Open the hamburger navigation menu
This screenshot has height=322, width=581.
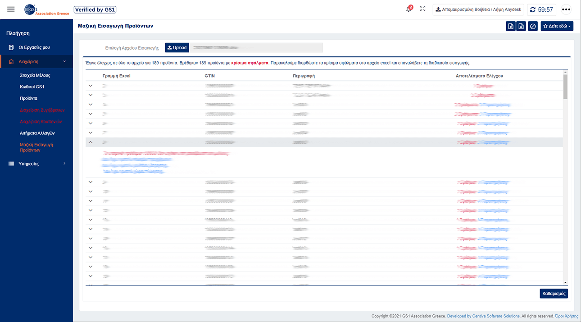[x=11, y=9]
